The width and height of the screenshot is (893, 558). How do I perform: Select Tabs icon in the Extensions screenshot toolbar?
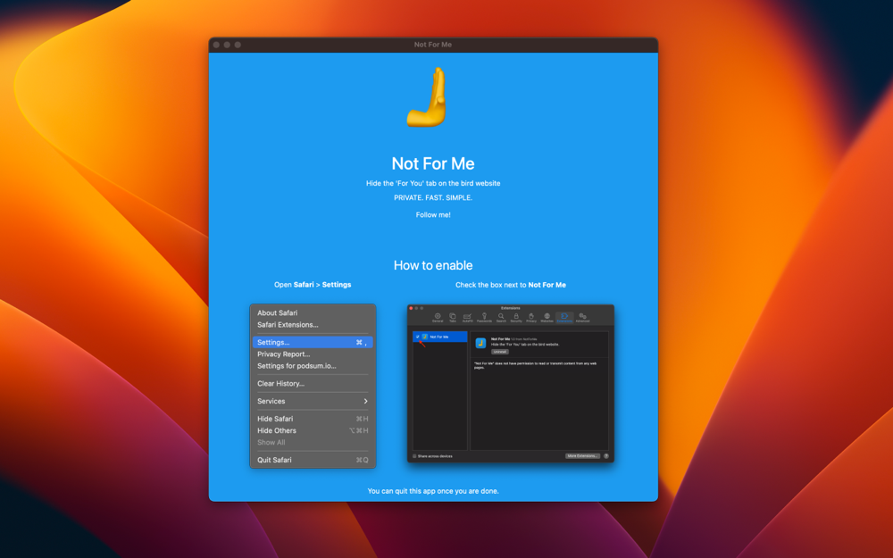pyautogui.click(x=452, y=317)
